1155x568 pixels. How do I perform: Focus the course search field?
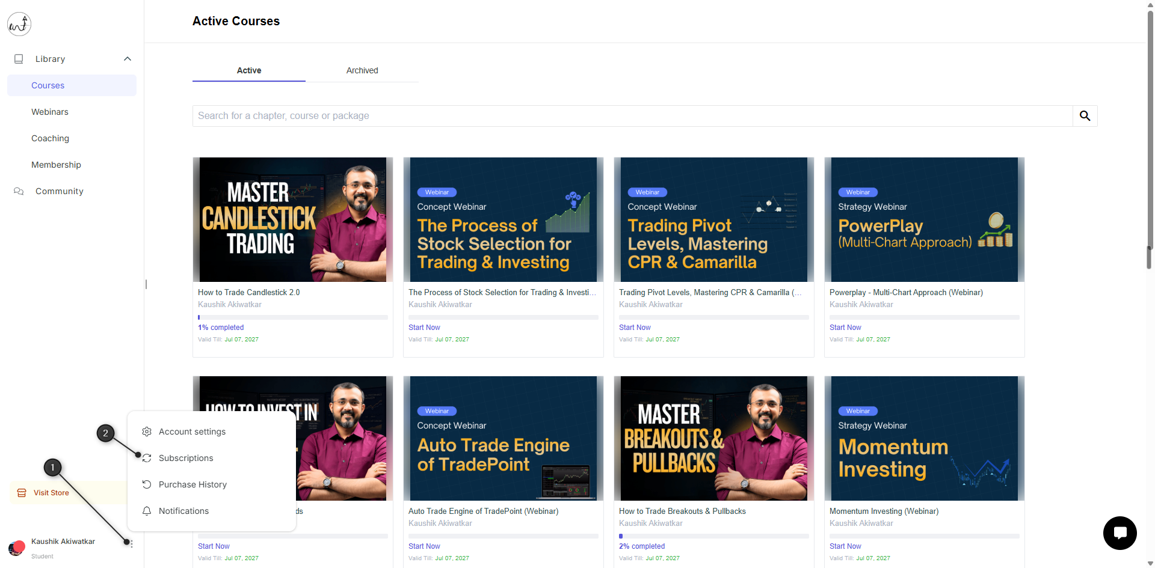pos(632,116)
